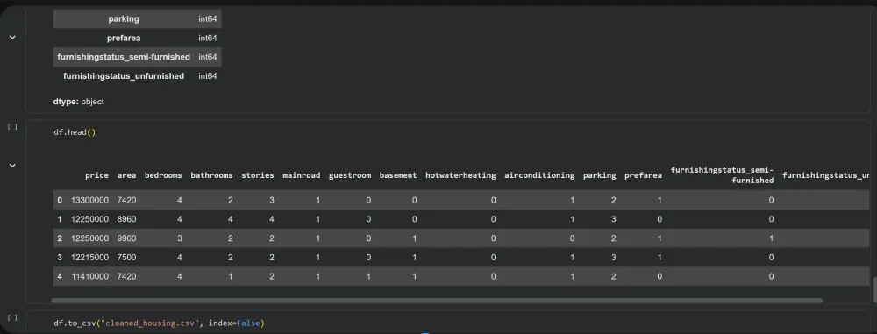
Task: Click inside the df.to_csv code line
Action: (159, 323)
